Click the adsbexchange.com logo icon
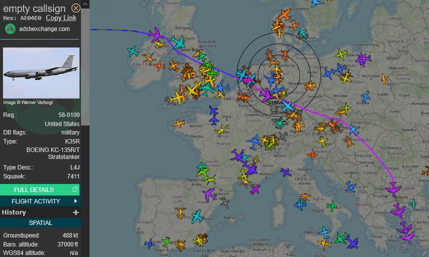 coord(10,28)
